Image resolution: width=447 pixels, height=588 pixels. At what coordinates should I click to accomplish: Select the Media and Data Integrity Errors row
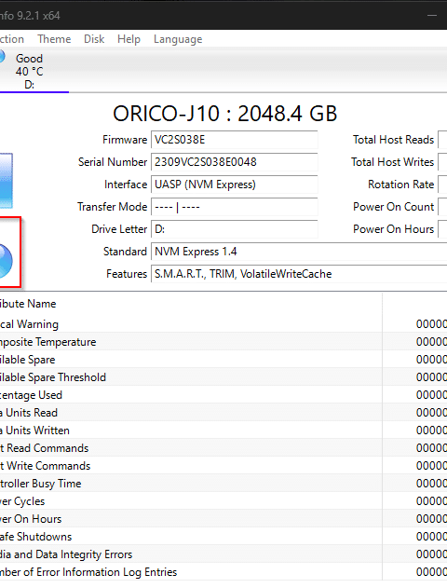pyautogui.click(x=223, y=554)
